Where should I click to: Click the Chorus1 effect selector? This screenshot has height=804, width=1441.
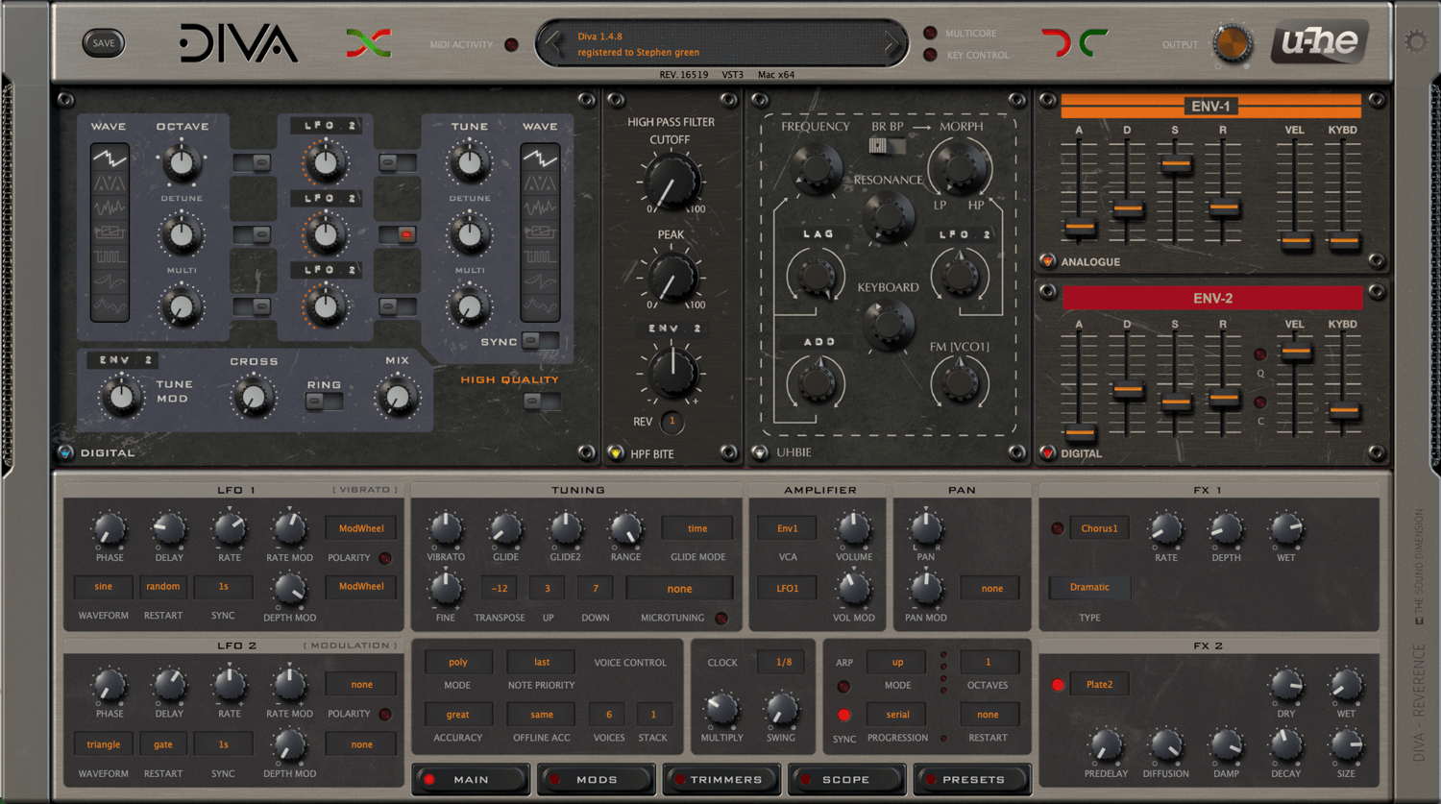click(x=1099, y=528)
